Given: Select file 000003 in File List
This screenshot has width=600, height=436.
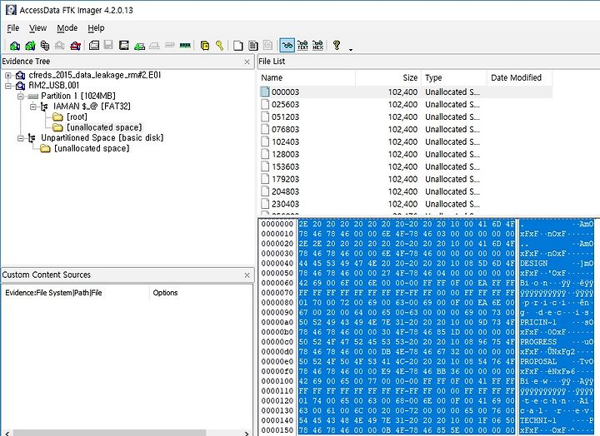Looking at the screenshot, I should coord(406,92).
